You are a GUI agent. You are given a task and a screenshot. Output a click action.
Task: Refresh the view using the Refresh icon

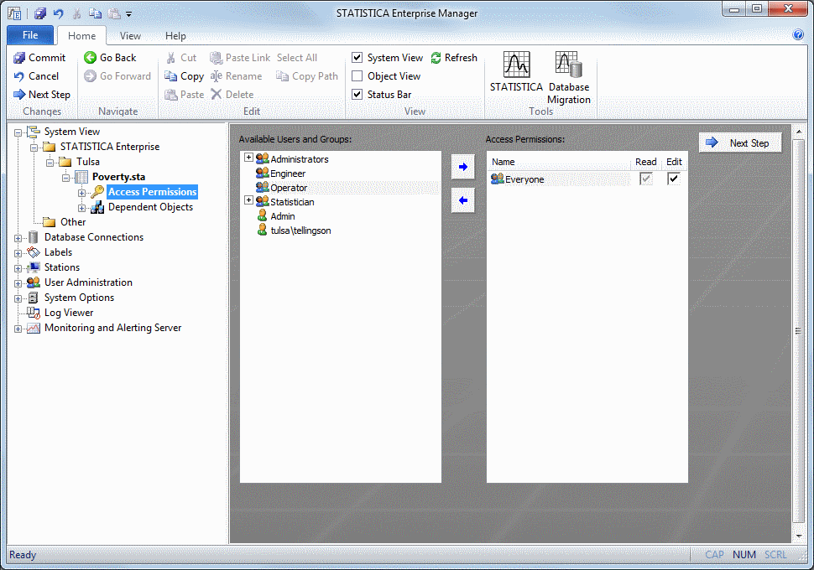tap(436, 58)
